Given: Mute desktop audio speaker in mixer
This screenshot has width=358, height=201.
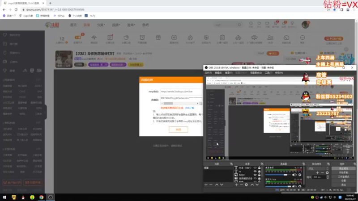Looking at the screenshot, I should pyautogui.click(x=294, y=175).
